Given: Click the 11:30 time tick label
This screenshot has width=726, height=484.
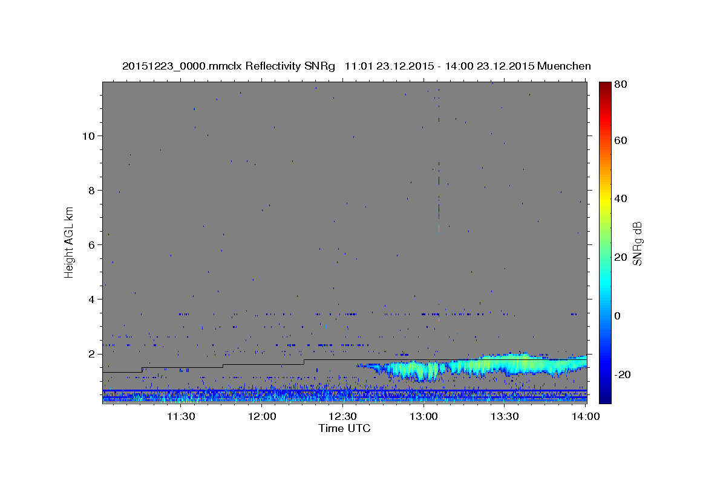Looking at the screenshot, I should point(181,416).
